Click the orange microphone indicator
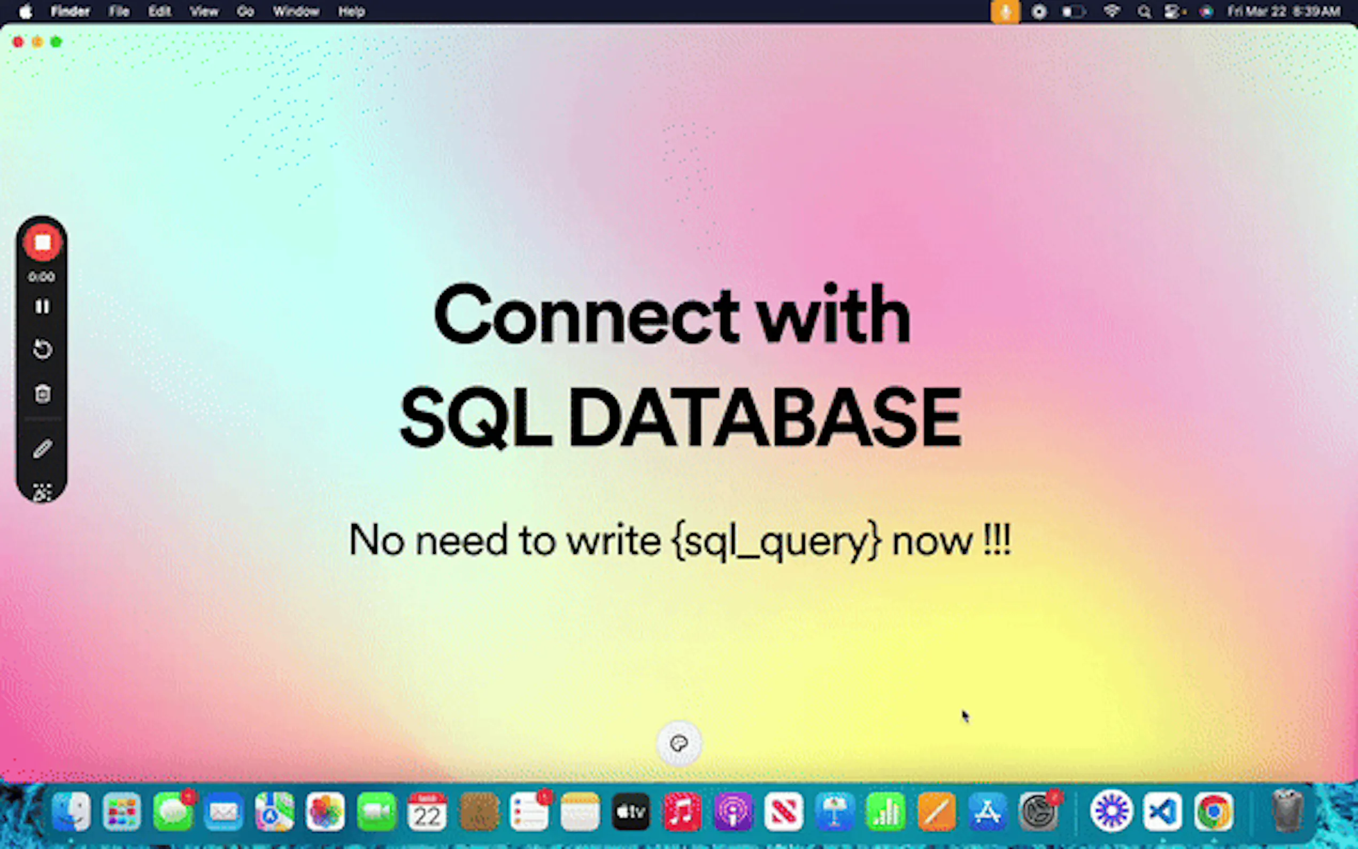1358x849 pixels. click(1005, 11)
